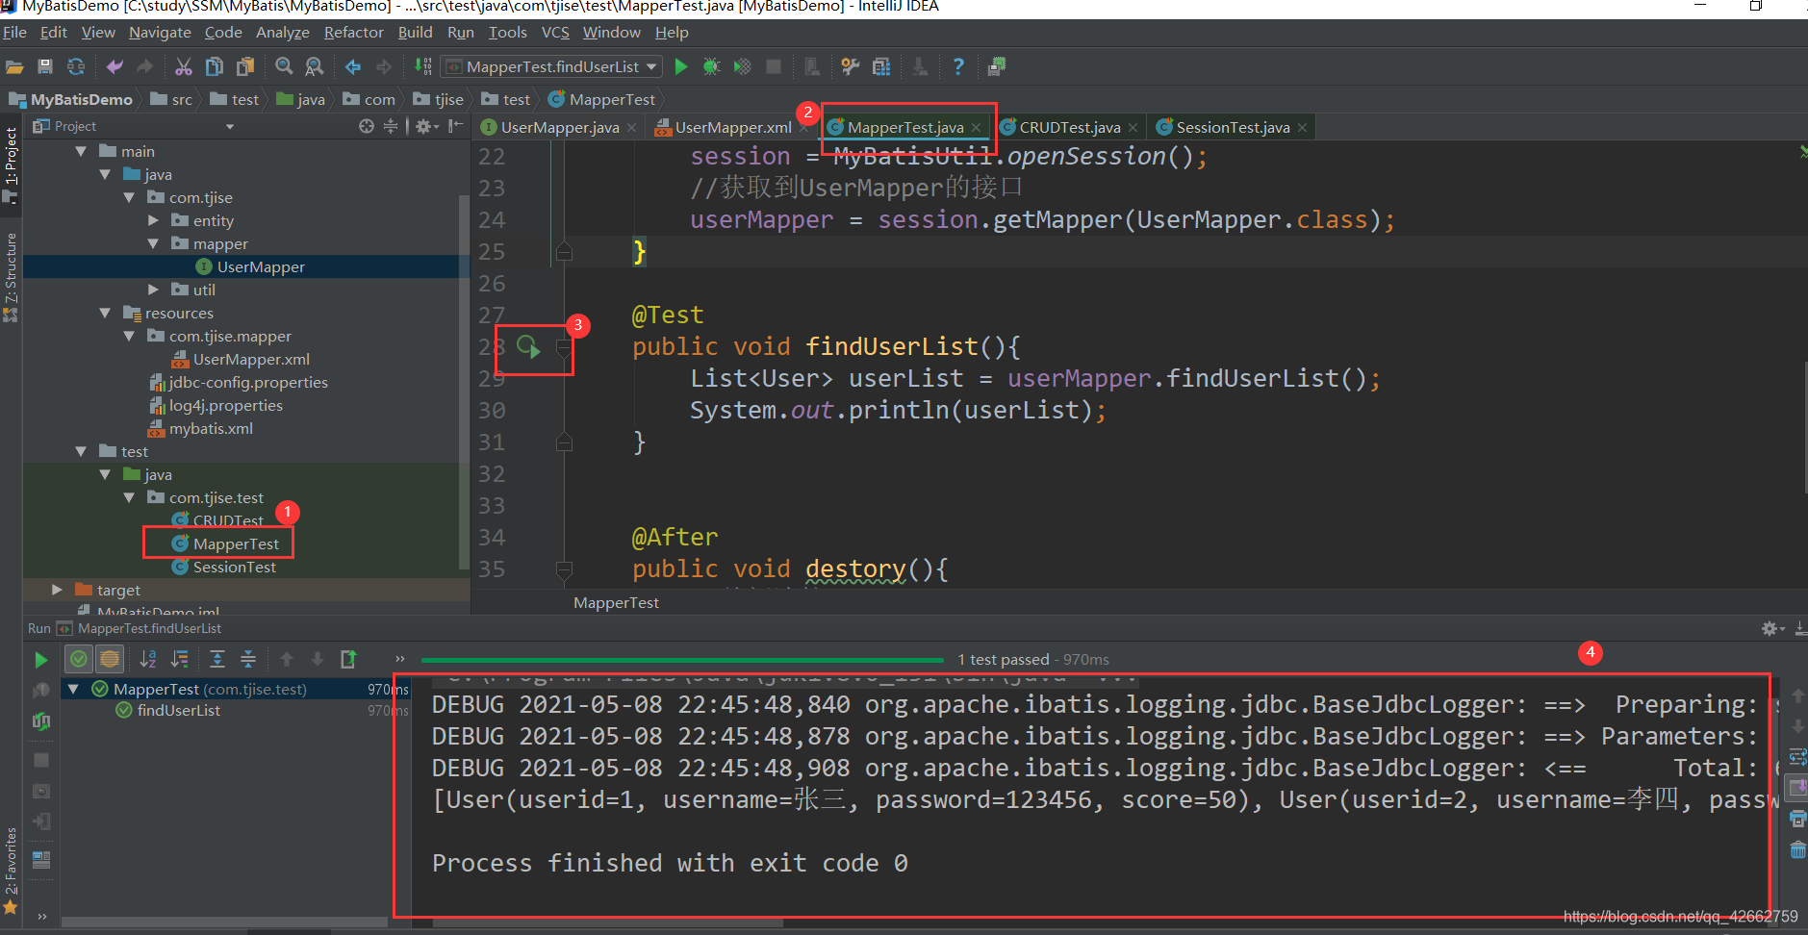The height and width of the screenshot is (935, 1808).
Task: Collapse MapperTest node in test results
Action: click(73, 689)
